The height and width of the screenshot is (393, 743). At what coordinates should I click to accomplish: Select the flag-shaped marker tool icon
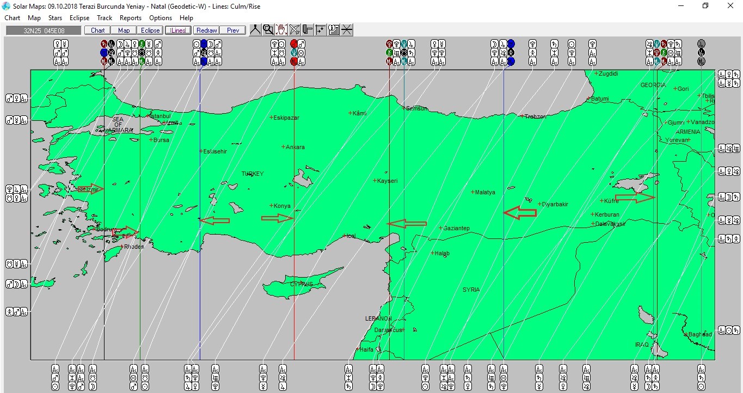point(308,30)
